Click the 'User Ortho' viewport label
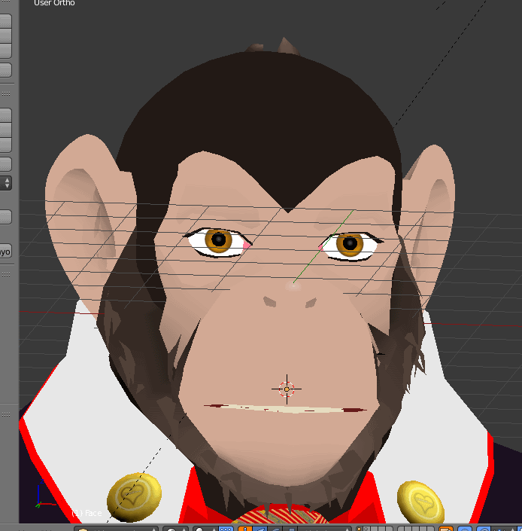Viewport: 522px width, 531px height. [54, 4]
